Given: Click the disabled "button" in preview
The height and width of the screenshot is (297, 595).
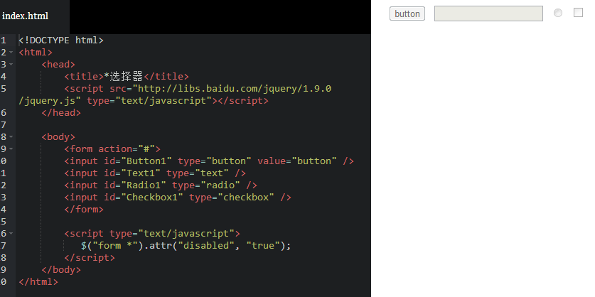Looking at the screenshot, I should click(407, 13).
